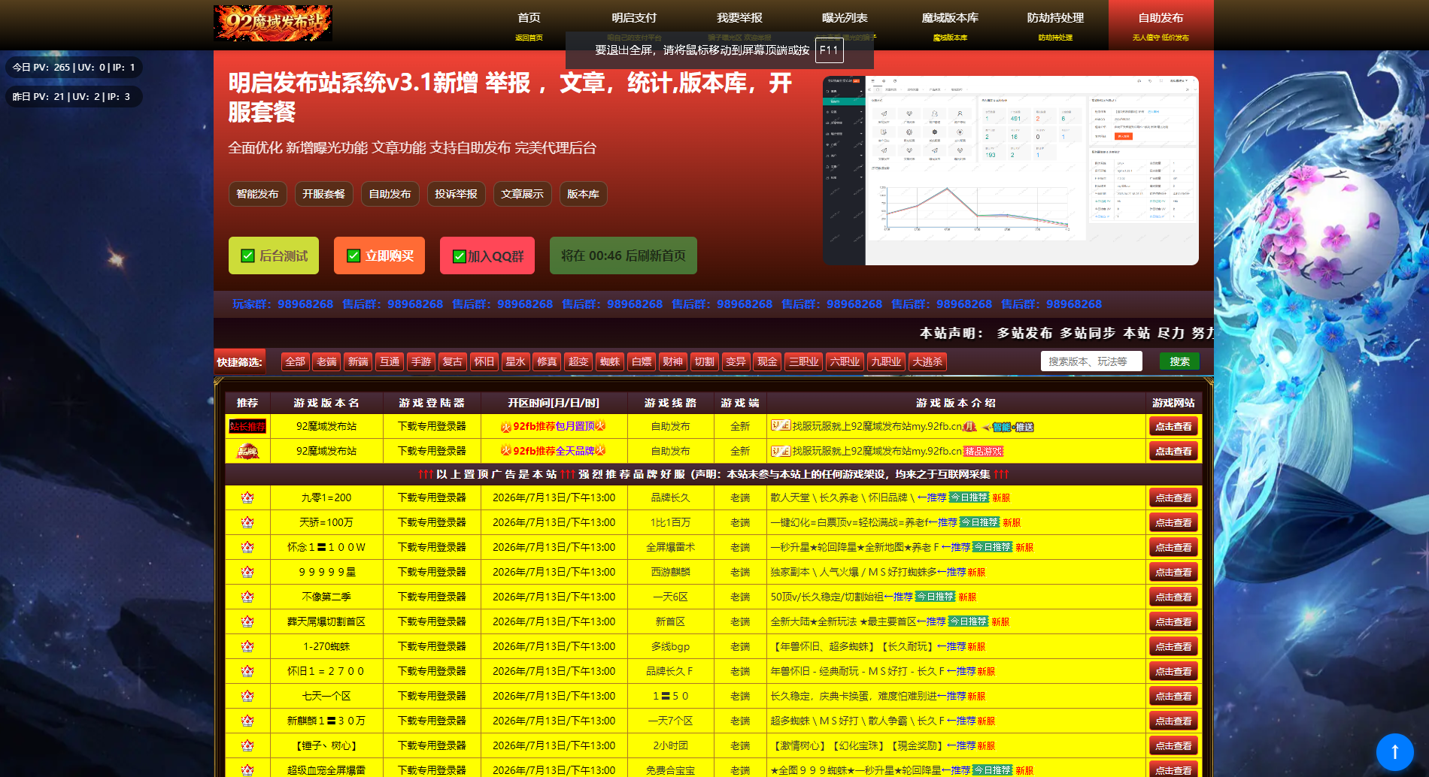Image resolution: width=1429 pixels, height=777 pixels.
Task: Click the check icon on 加入QQ群
Action: click(x=459, y=256)
